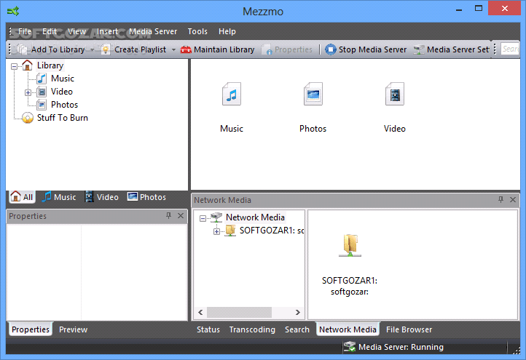Image resolution: width=526 pixels, height=360 pixels.
Task: Click Maintain Library in the toolbar
Action: coord(217,49)
